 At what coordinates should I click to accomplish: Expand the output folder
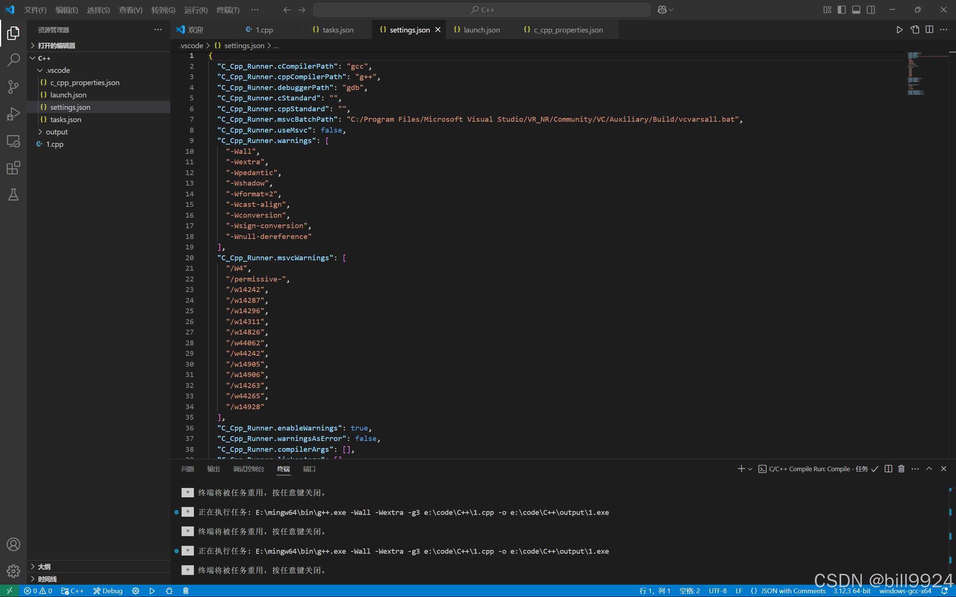57,132
